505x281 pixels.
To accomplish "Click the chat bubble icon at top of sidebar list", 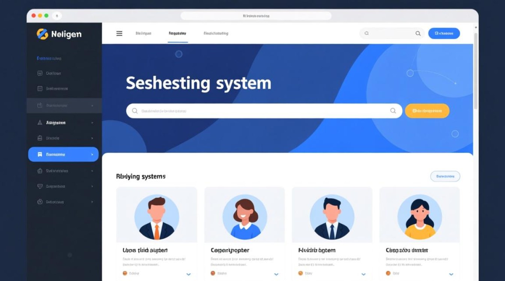I will tap(40, 73).
